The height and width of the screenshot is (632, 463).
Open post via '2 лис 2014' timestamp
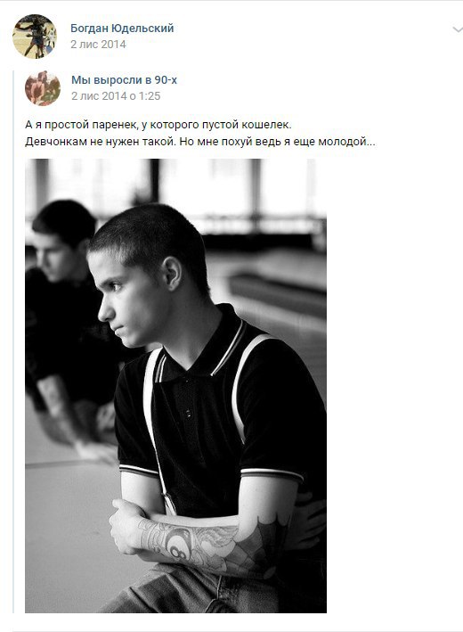(98, 45)
